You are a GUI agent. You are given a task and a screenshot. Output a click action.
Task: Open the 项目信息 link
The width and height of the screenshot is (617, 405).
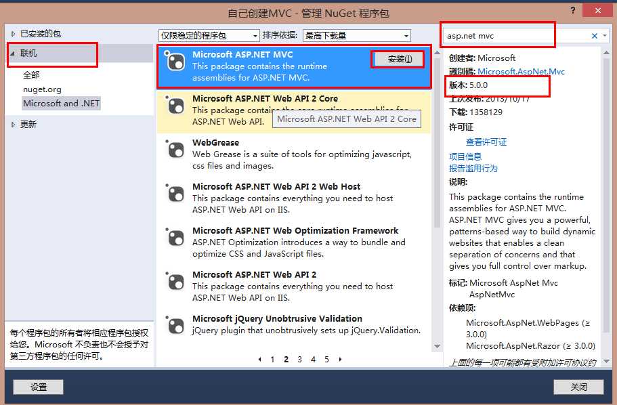click(465, 156)
